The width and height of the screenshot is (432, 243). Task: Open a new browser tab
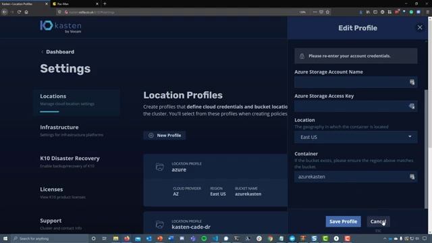click(x=105, y=4)
